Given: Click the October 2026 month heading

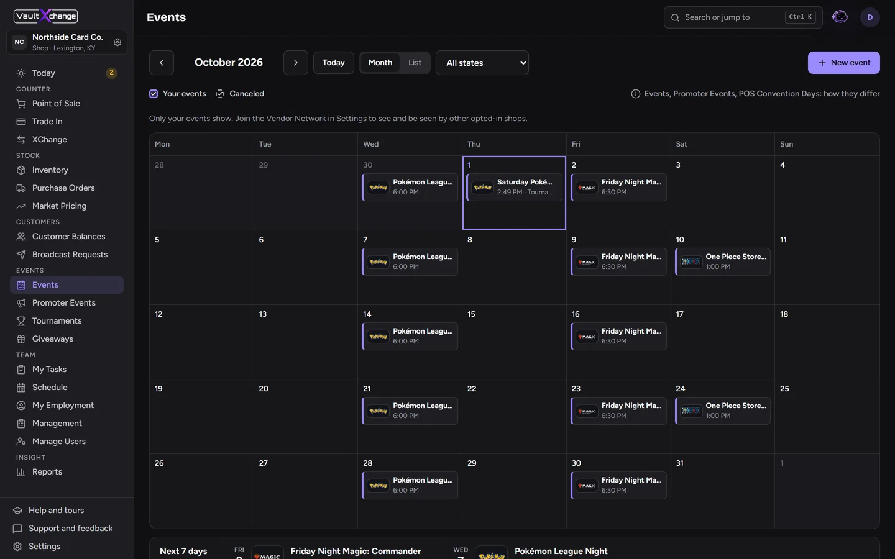Looking at the screenshot, I should click(229, 62).
